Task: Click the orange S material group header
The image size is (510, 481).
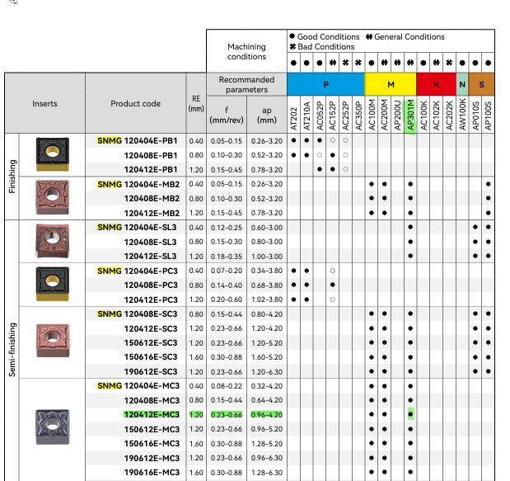Action: tap(481, 84)
